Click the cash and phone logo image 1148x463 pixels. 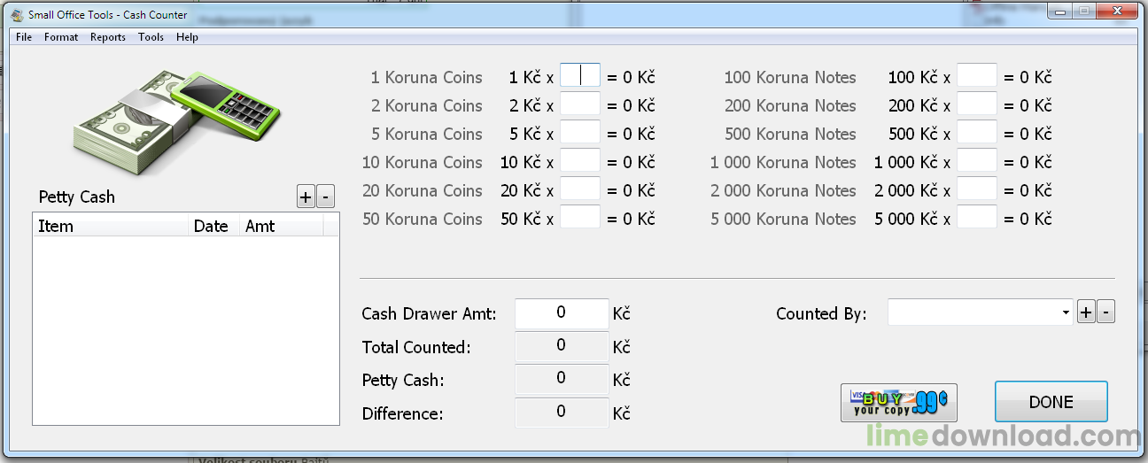coord(175,122)
